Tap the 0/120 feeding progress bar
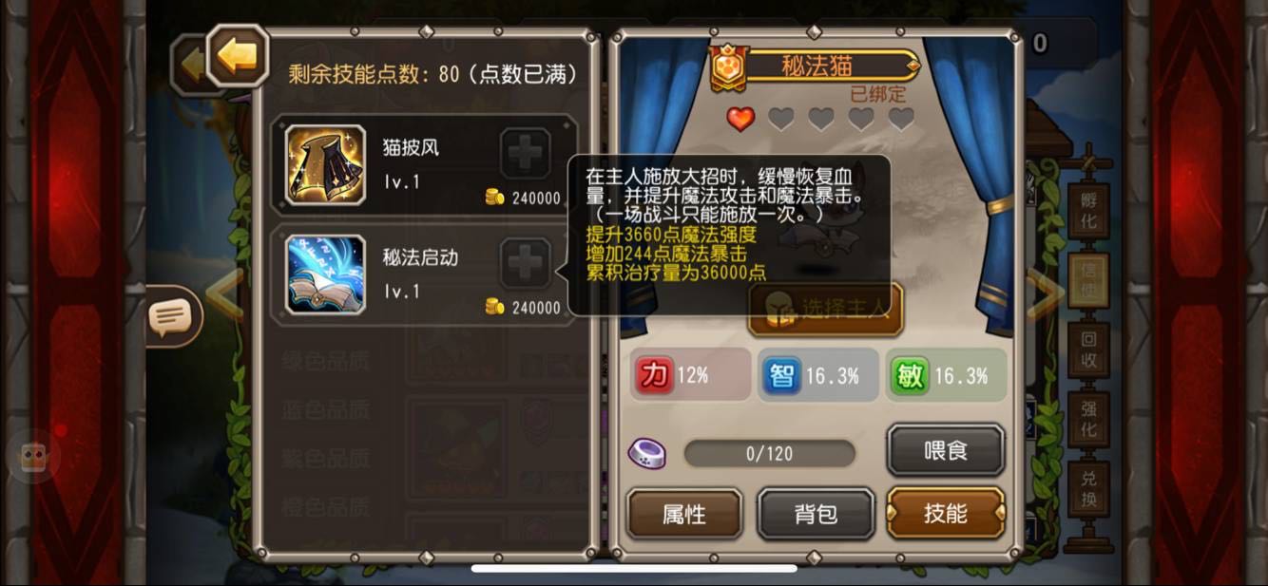This screenshot has height=586, width=1268. click(769, 454)
